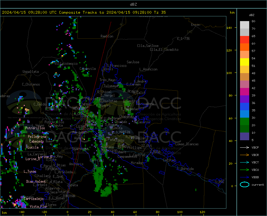Click the VBCT legend label
Screen dimensions: 267x216
(x=255, y=163)
